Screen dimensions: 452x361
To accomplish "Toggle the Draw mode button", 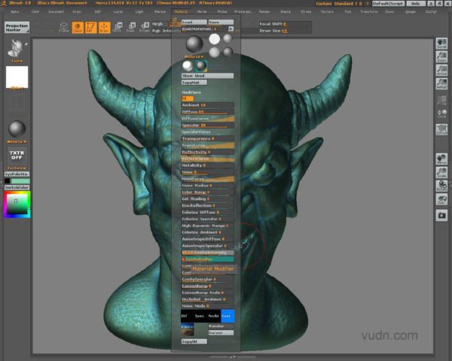I will (x=104, y=27).
